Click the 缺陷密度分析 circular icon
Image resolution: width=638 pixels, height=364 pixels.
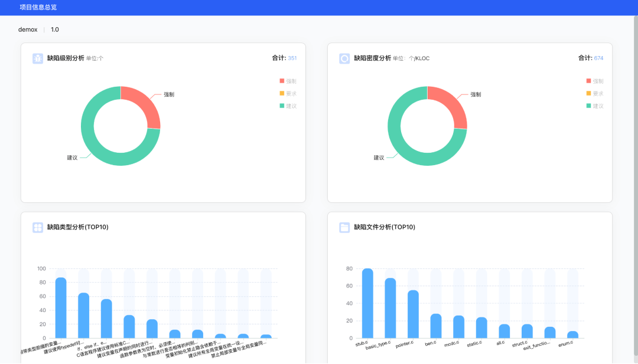tap(344, 58)
